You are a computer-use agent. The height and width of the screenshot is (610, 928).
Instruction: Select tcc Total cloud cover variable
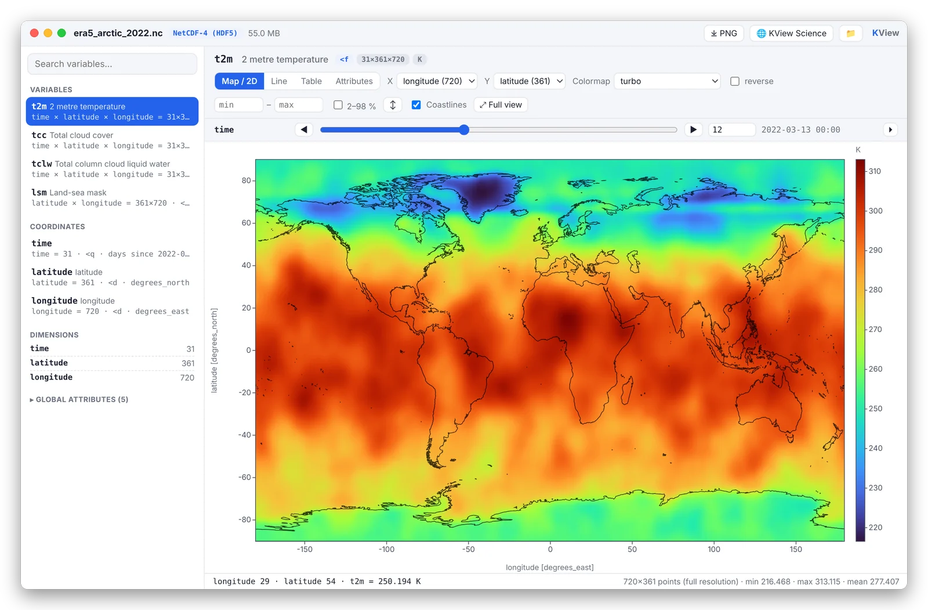click(112, 140)
